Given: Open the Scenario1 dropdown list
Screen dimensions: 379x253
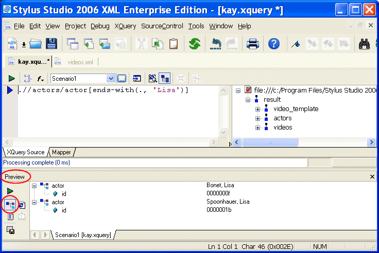Looking at the screenshot, I should [x=111, y=79].
